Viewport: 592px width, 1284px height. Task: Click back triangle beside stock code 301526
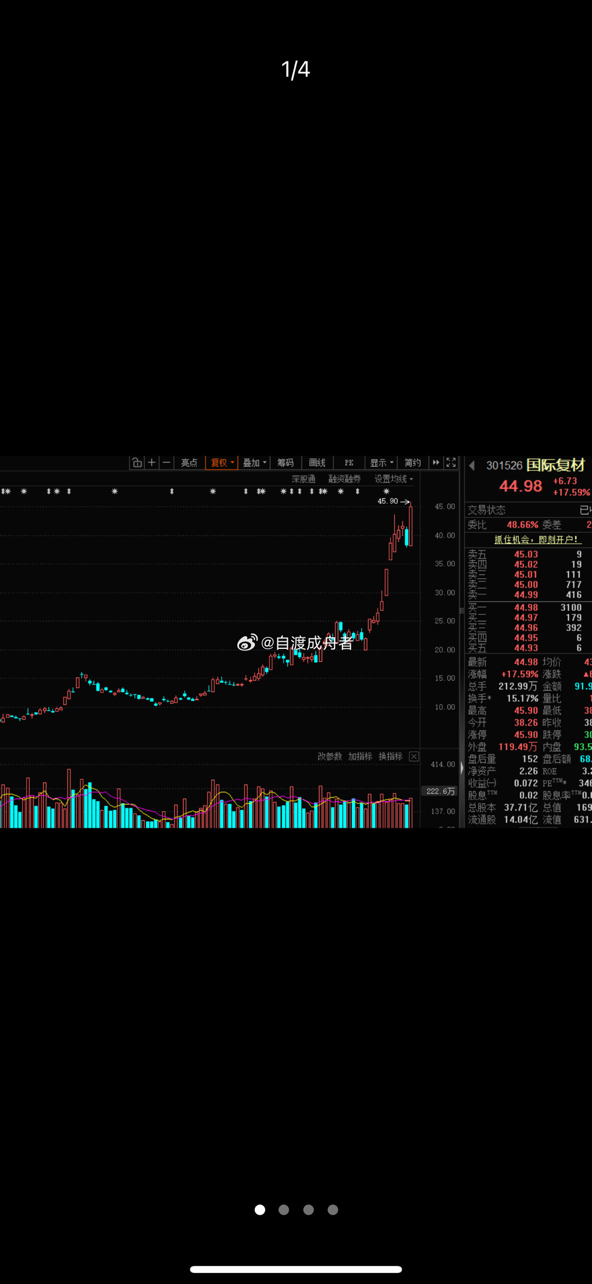click(x=471, y=465)
